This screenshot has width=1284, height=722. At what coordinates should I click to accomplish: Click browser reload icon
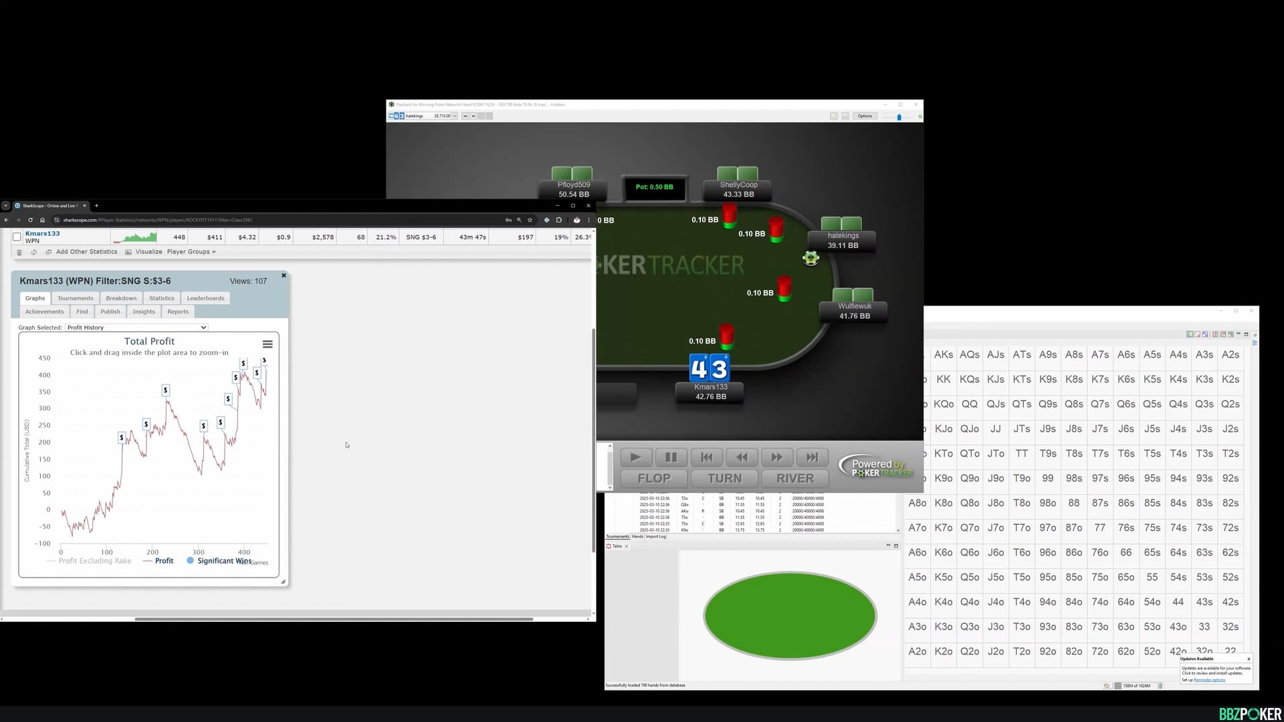pyautogui.click(x=30, y=220)
